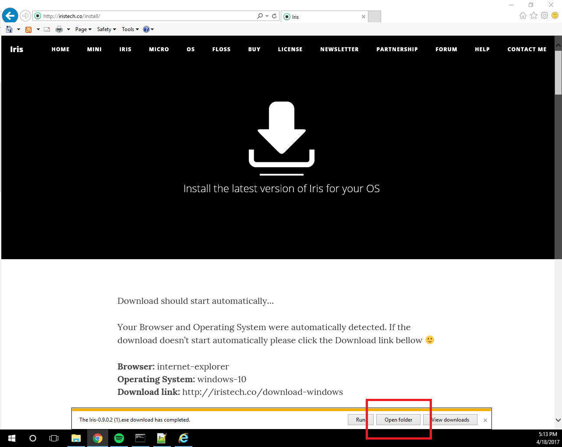Dismiss the download notification bar

[485, 420]
